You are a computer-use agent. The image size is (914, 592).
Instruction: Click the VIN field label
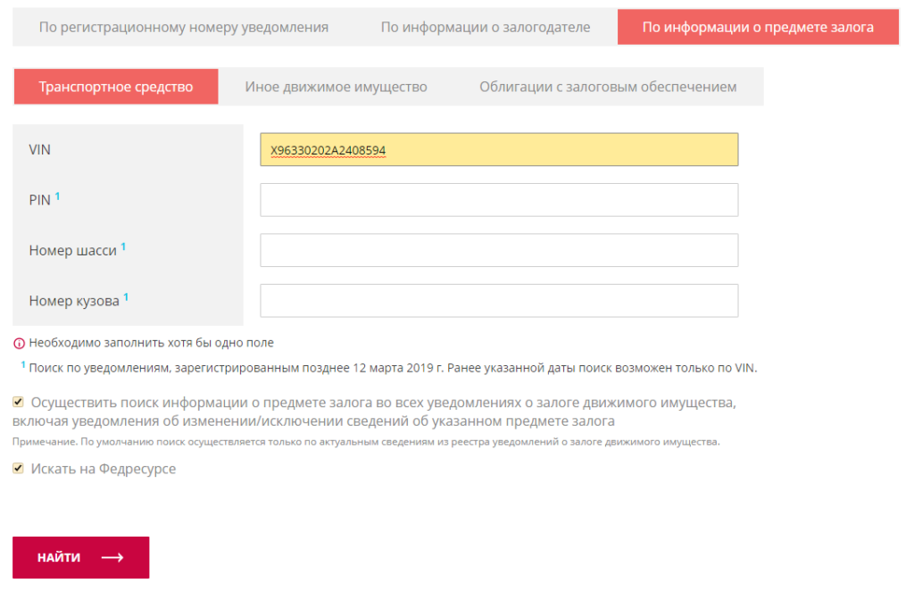tap(40, 150)
